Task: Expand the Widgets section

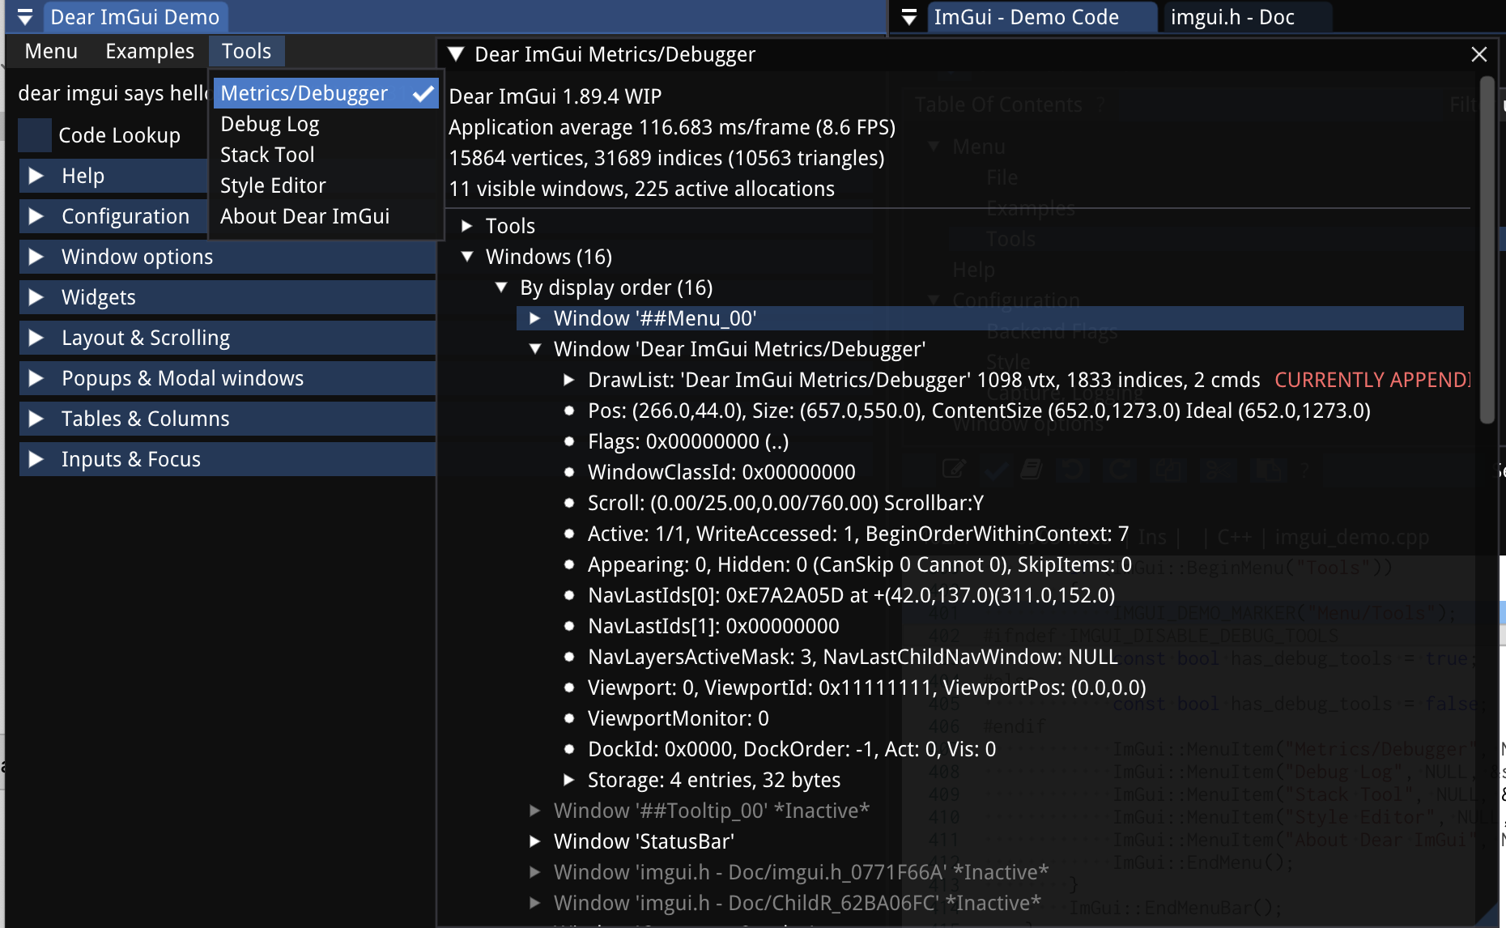Action: pos(228,297)
